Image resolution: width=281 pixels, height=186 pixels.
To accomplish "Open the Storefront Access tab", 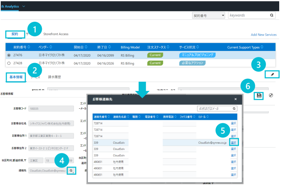I will click(56, 34).
